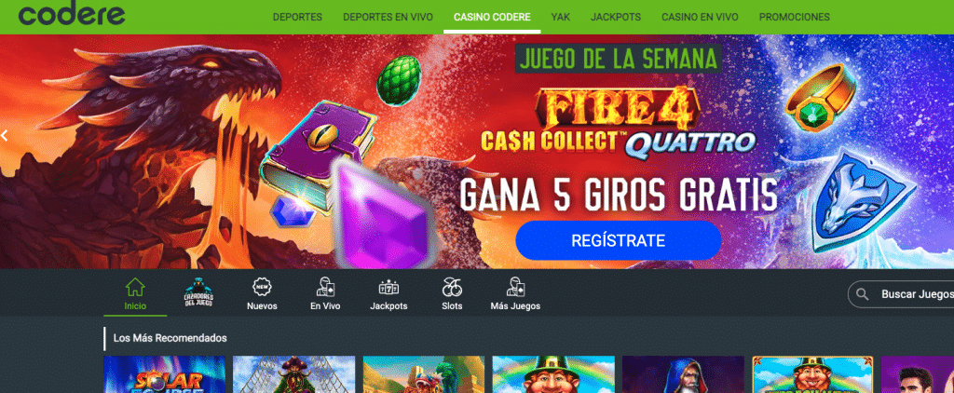Open the YAK section
954x393 pixels.
[560, 17]
